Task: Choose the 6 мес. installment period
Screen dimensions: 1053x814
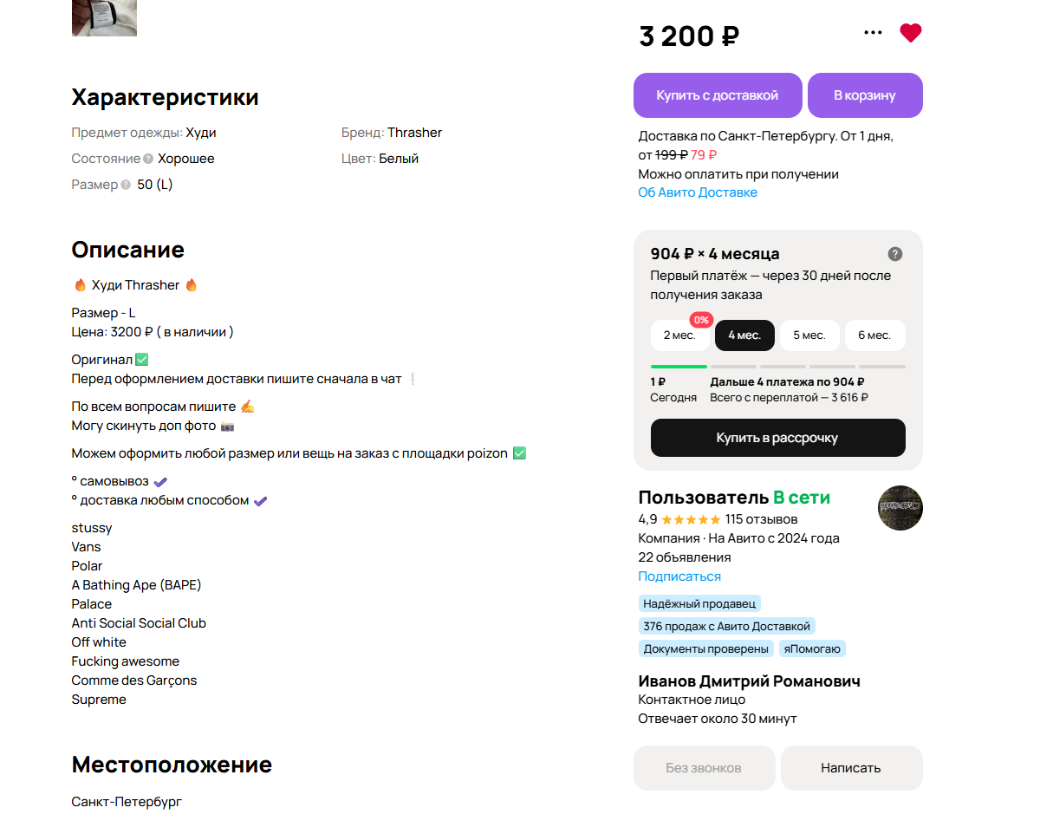Action: pyautogui.click(x=874, y=335)
